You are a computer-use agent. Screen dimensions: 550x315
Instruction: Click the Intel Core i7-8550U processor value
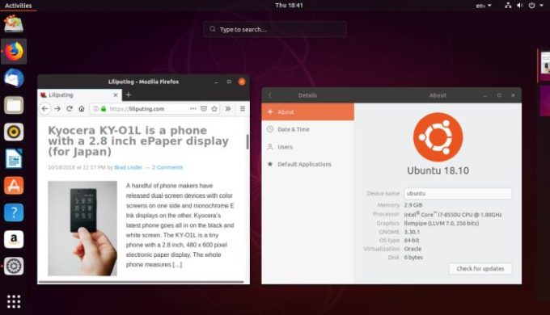(453, 214)
